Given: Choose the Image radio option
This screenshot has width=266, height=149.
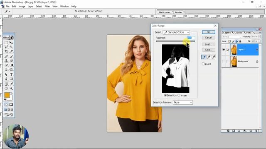Looking at the screenshot, I should [x=179, y=95].
